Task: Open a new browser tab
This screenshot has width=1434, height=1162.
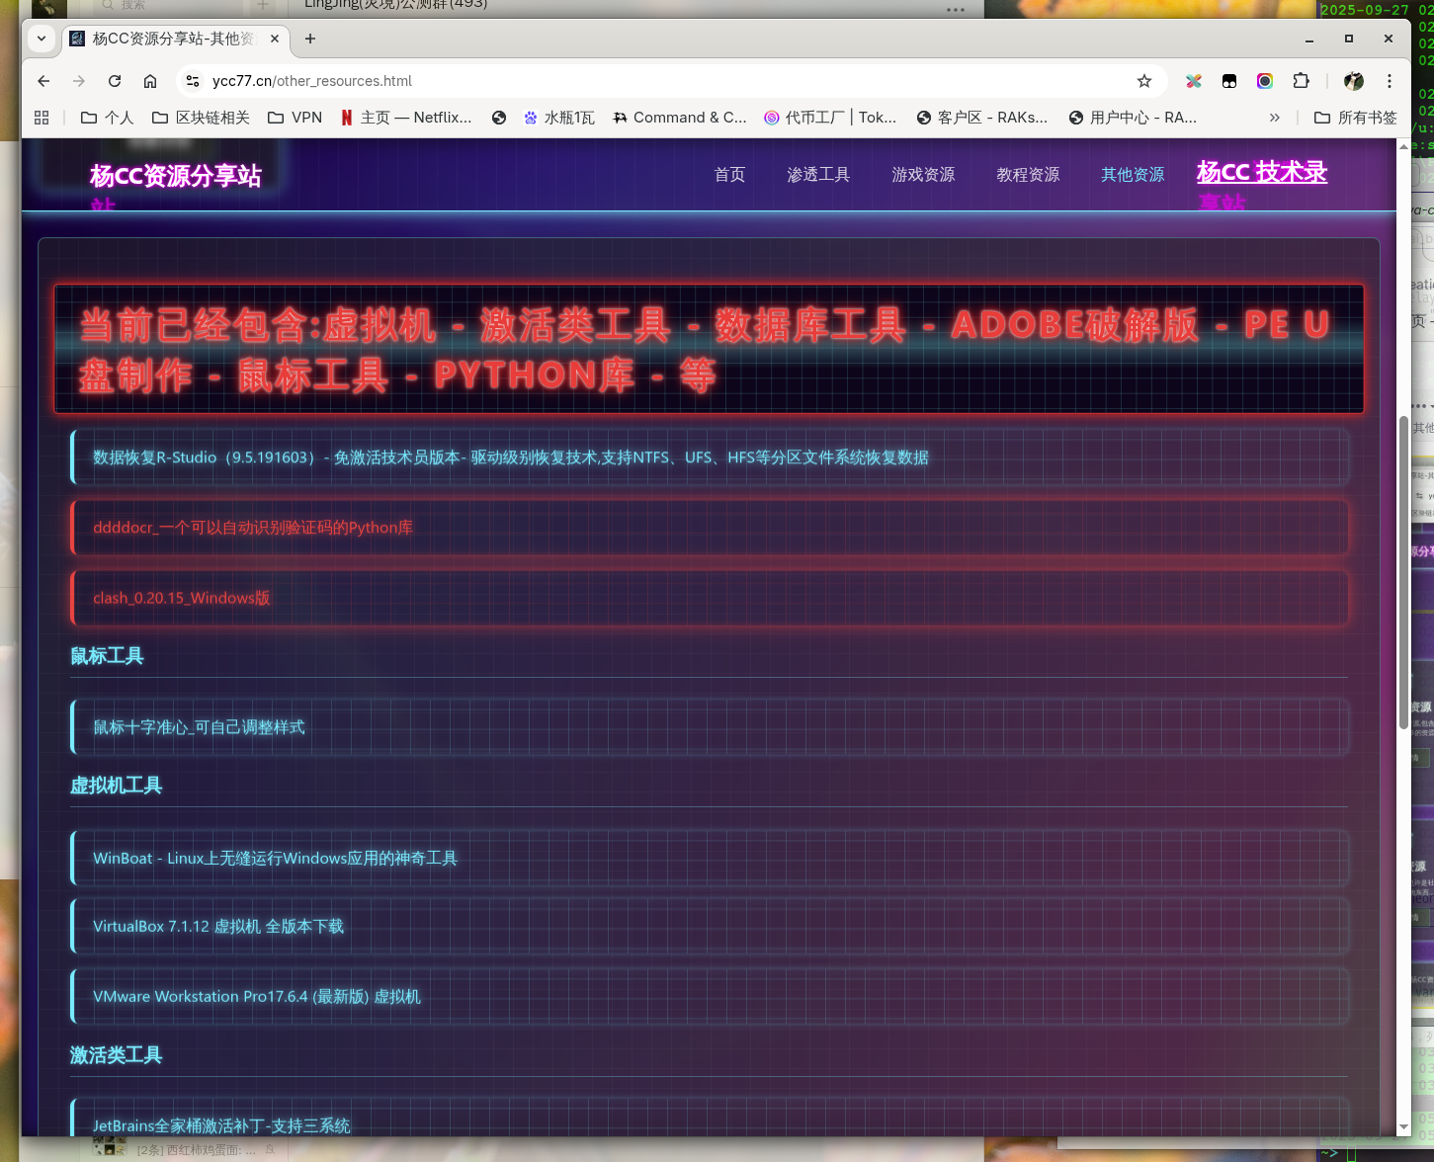Action: (310, 39)
